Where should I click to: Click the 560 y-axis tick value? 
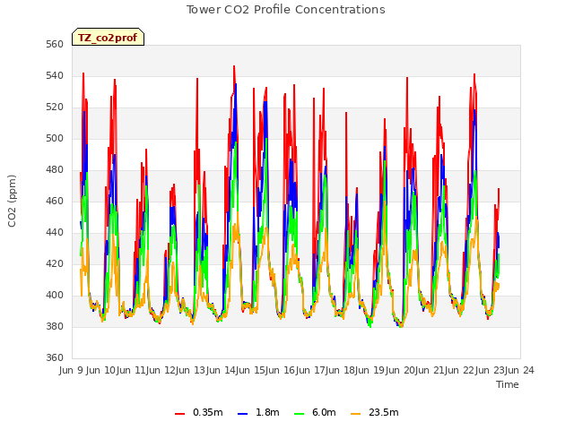[55, 45]
